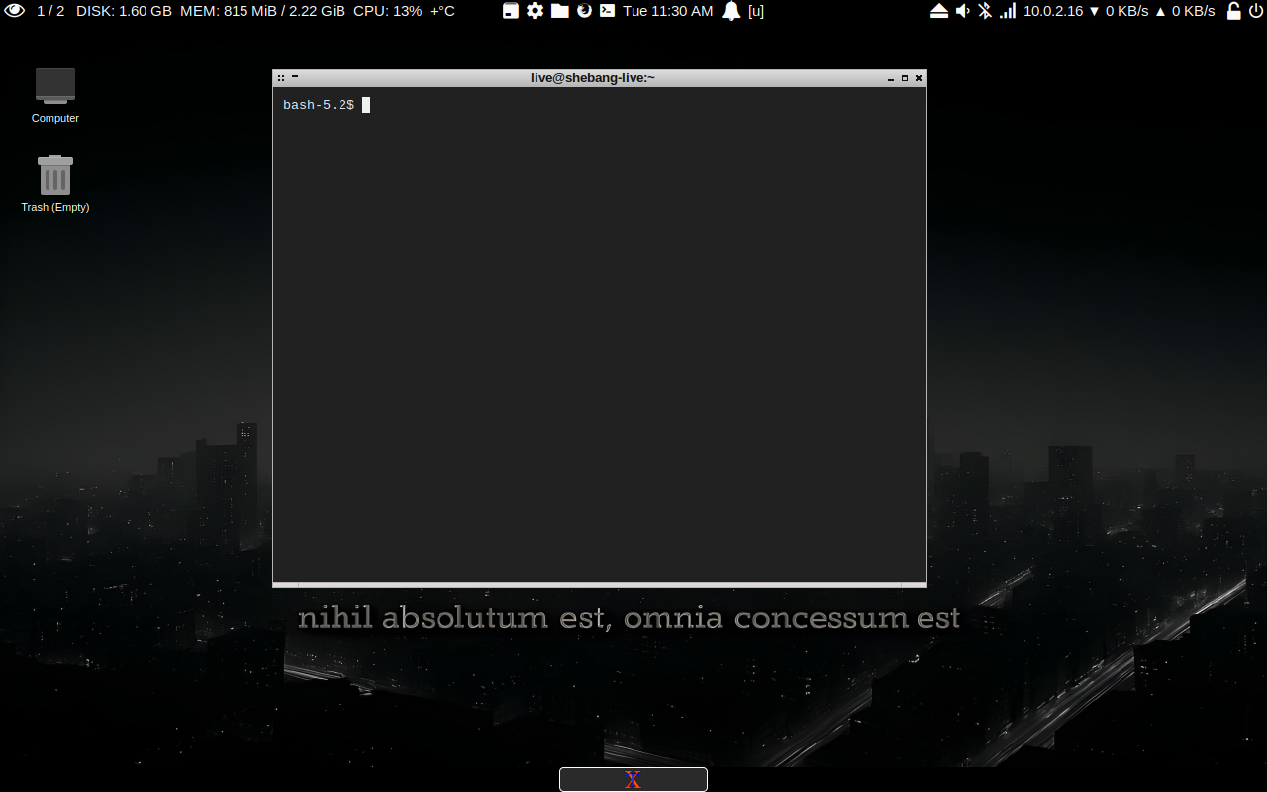The image size is (1267, 792).
Task: Click the shade dash button on terminal title bar
Action: (x=295, y=76)
